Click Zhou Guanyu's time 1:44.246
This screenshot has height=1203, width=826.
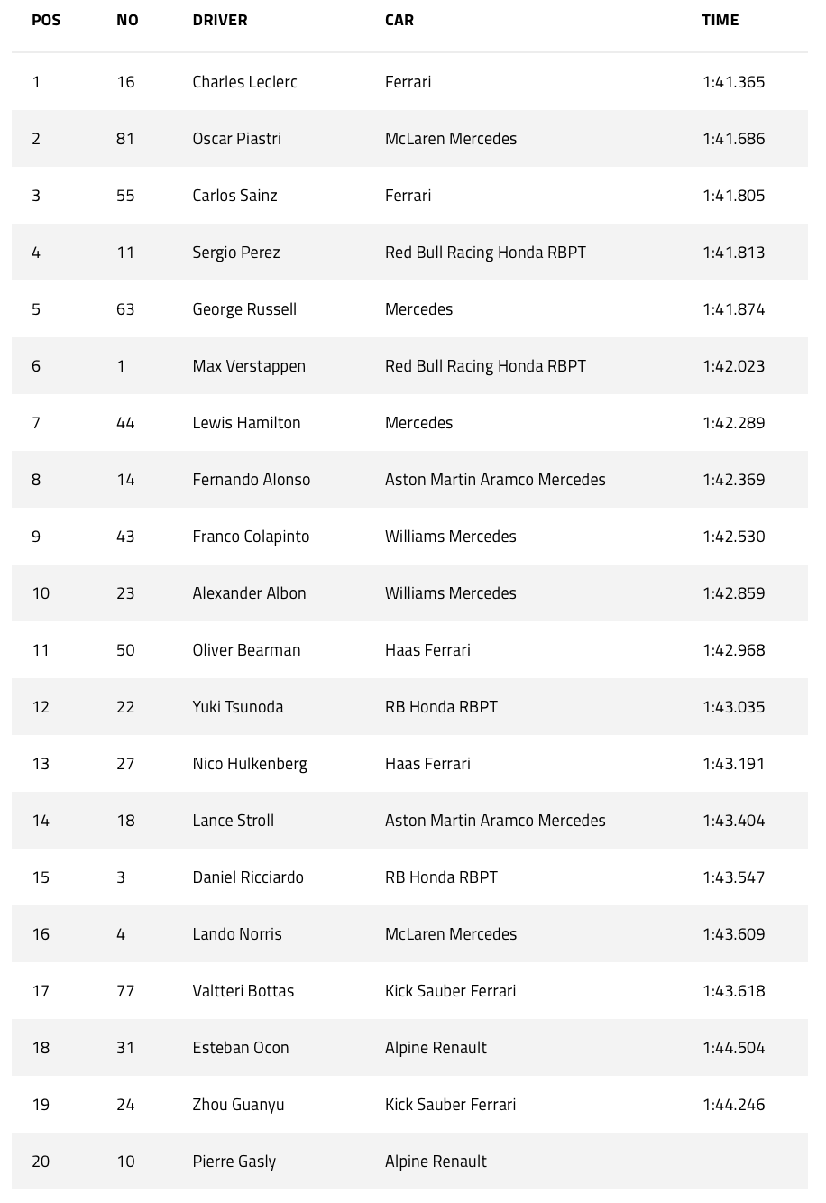[733, 1105]
